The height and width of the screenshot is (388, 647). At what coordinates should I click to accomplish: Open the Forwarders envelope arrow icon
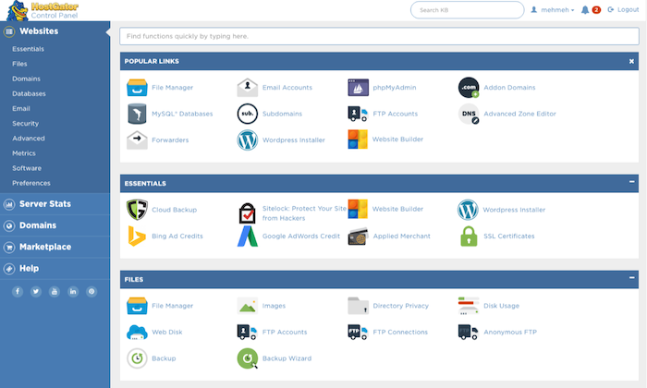pyautogui.click(x=137, y=140)
